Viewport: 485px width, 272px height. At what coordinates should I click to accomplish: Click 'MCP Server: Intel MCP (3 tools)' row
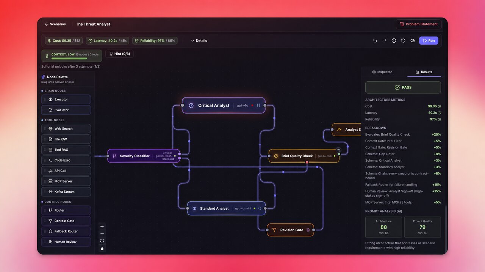403,202
